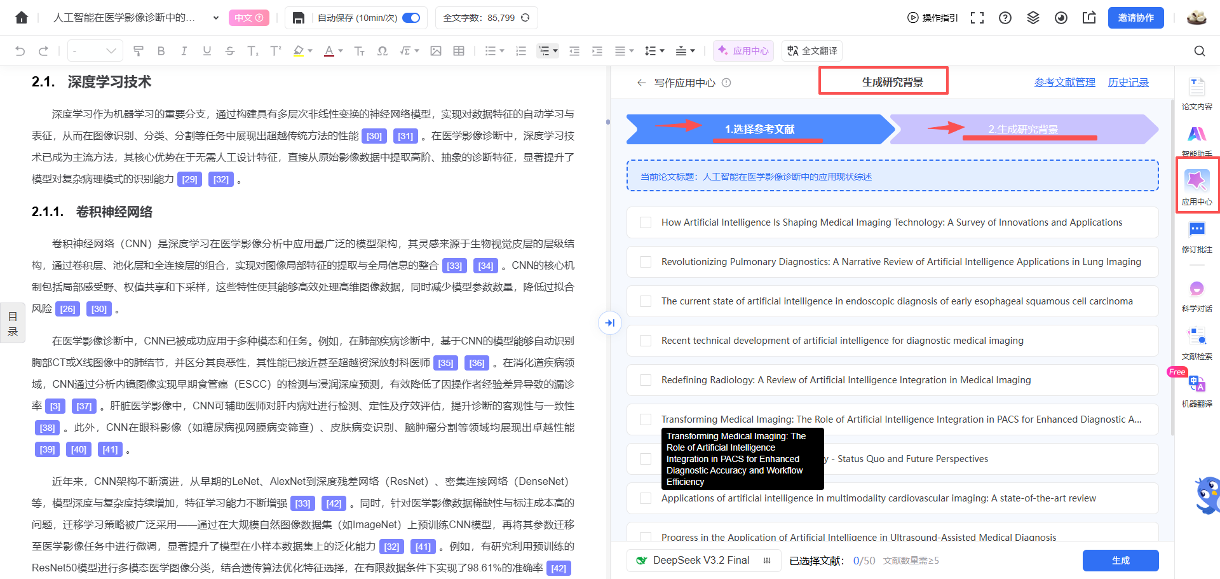Collapse the right panel arrow button
This screenshot has height=579, width=1220.
click(x=610, y=323)
